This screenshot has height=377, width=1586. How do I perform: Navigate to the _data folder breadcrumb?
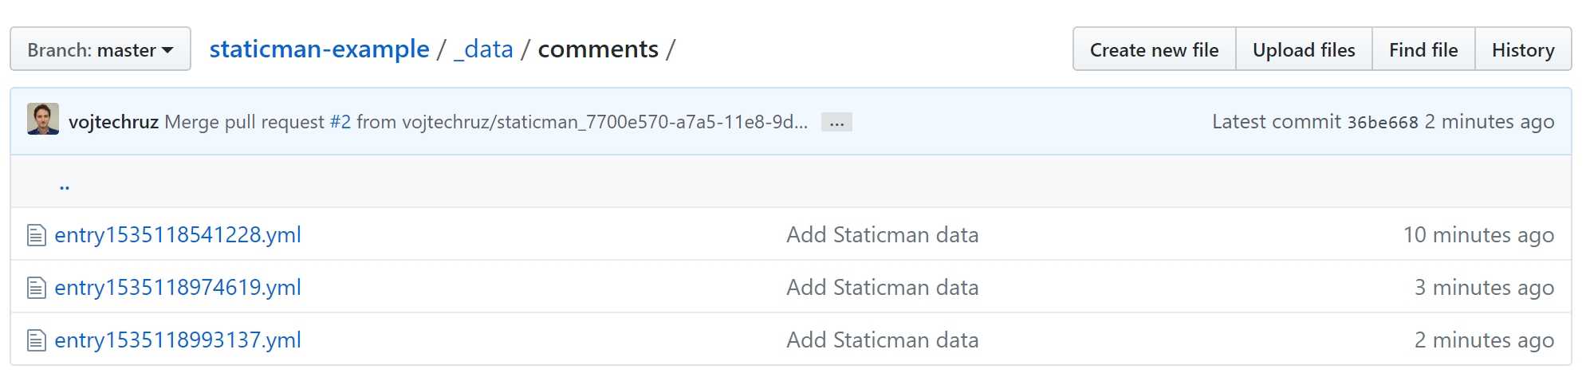[x=483, y=49]
